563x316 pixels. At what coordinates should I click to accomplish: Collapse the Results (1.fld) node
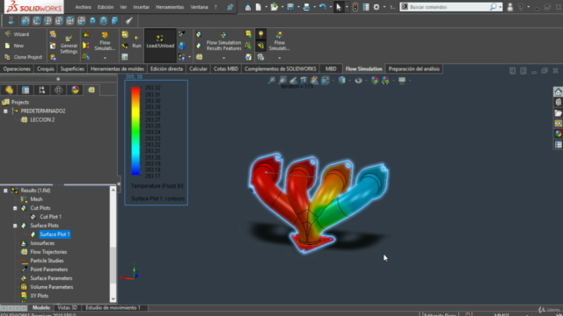tap(5, 190)
